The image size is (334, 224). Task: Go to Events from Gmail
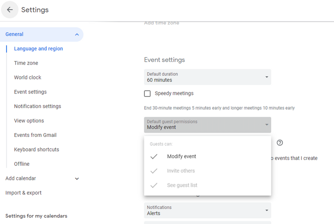point(35,135)
